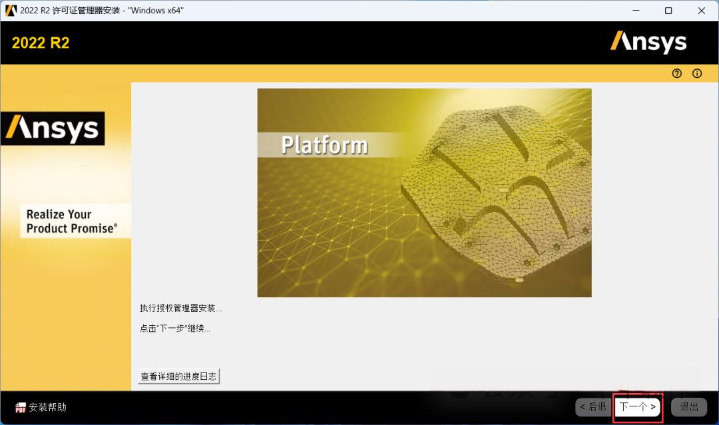Click 下一个 > to continue installation
719x425 pixels.
point(638,406)
